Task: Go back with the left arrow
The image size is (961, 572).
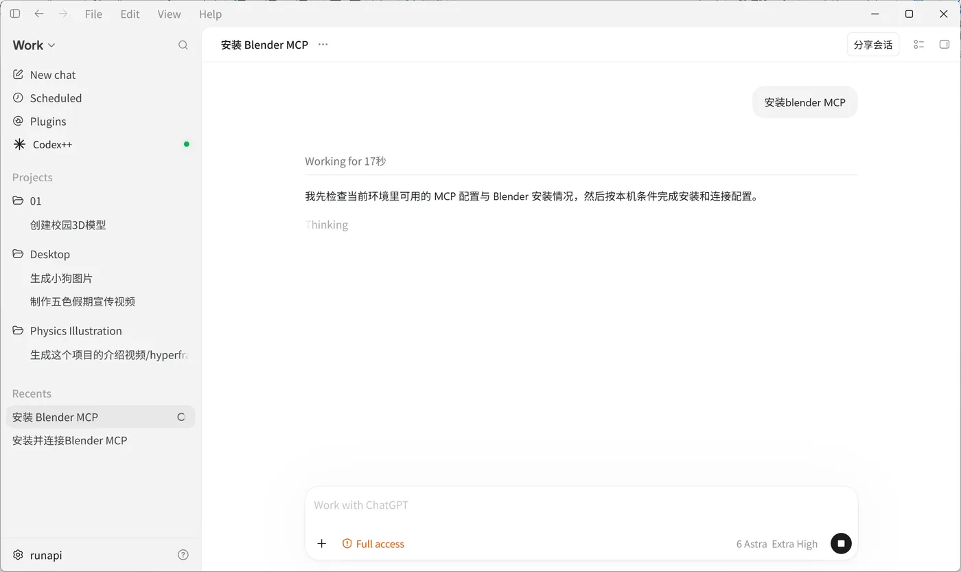Action: 39,14
